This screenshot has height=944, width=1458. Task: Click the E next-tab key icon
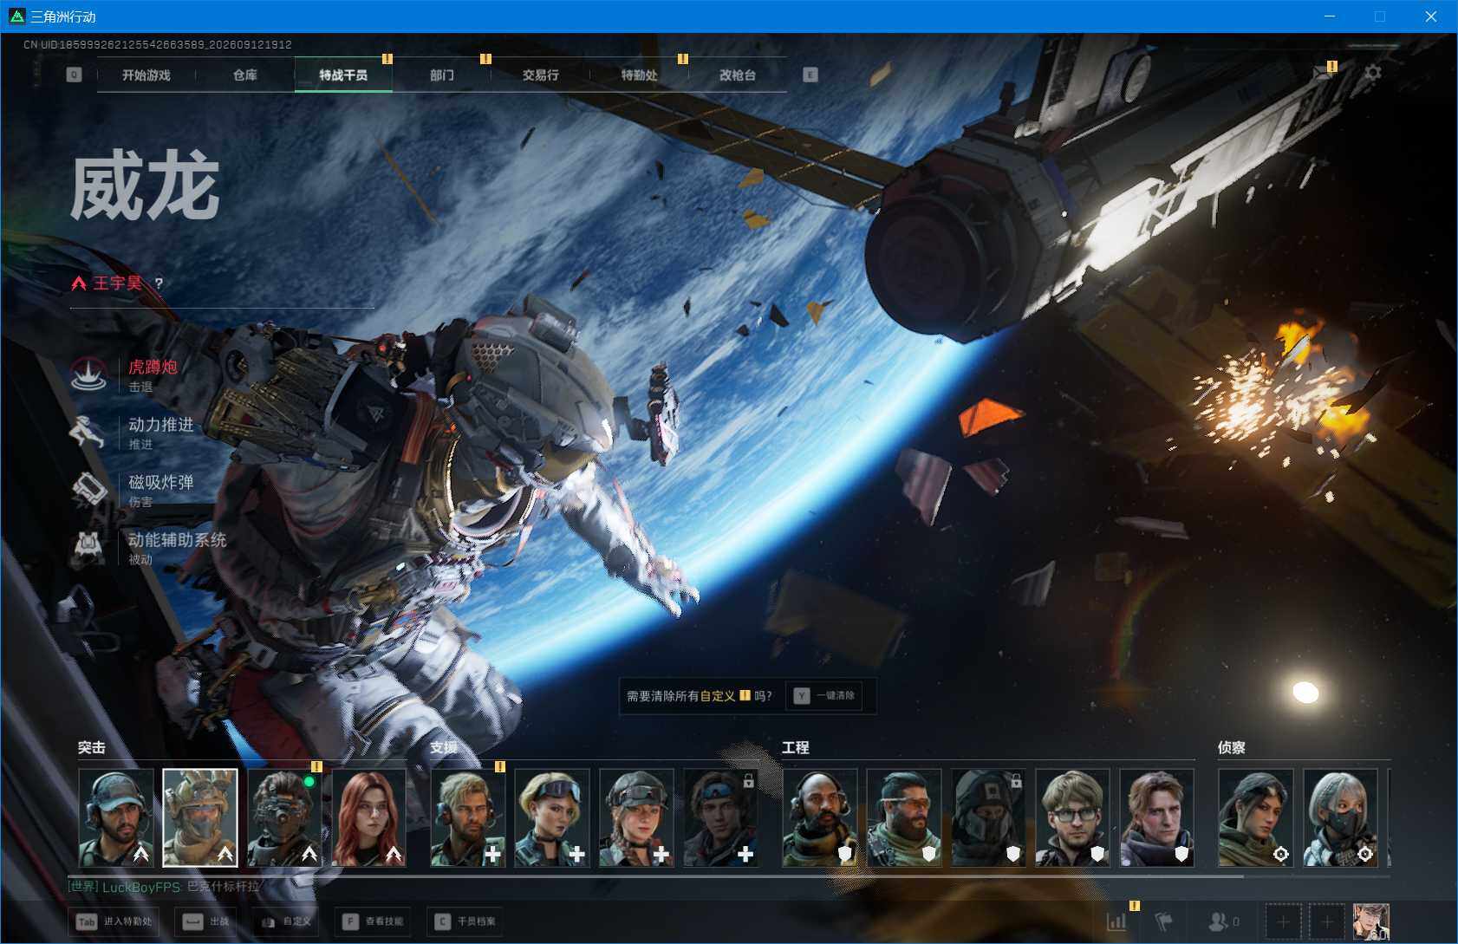[x=810, y=75]
